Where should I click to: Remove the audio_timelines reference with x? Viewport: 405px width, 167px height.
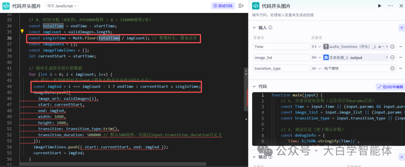coord(387,47)
